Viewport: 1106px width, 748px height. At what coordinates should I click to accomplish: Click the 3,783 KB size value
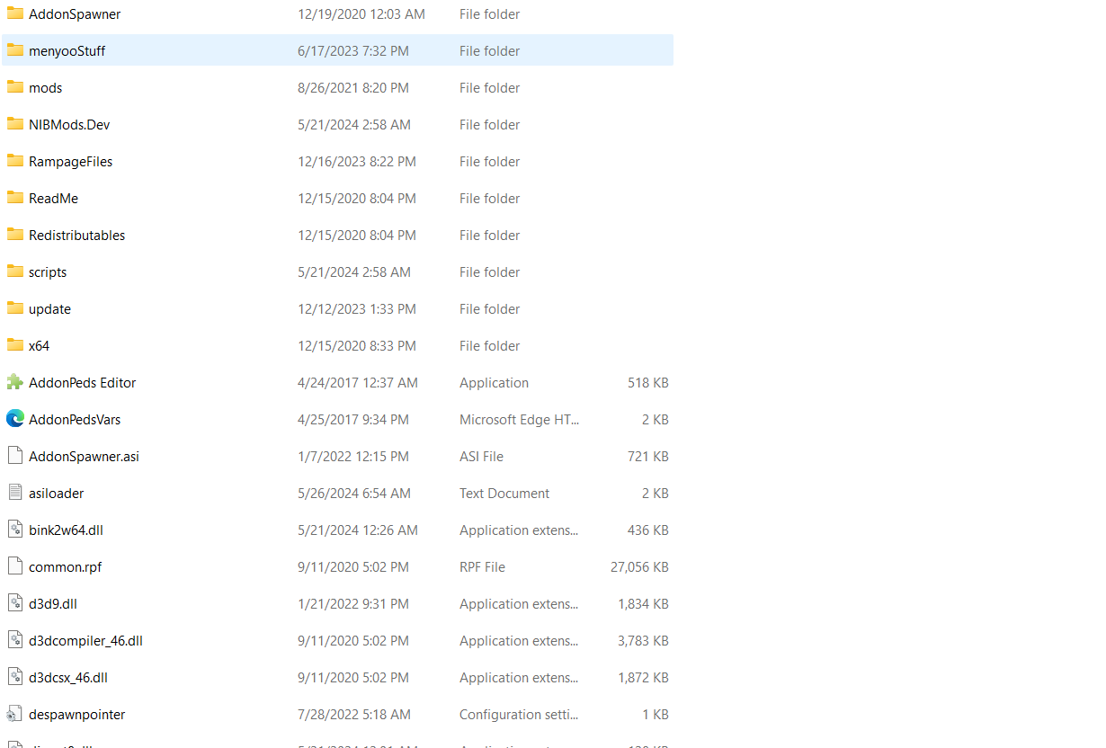click(x=643, y=641)
